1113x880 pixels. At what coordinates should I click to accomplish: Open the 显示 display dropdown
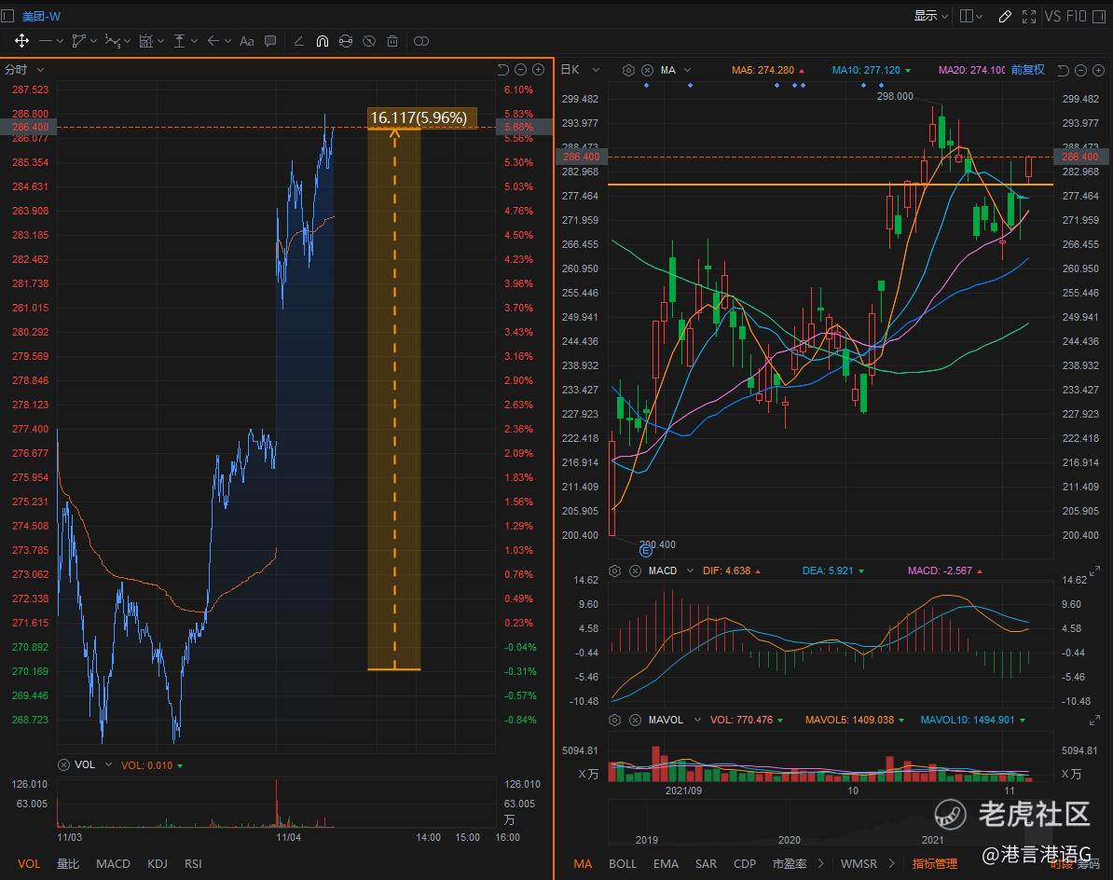[930, 16]
